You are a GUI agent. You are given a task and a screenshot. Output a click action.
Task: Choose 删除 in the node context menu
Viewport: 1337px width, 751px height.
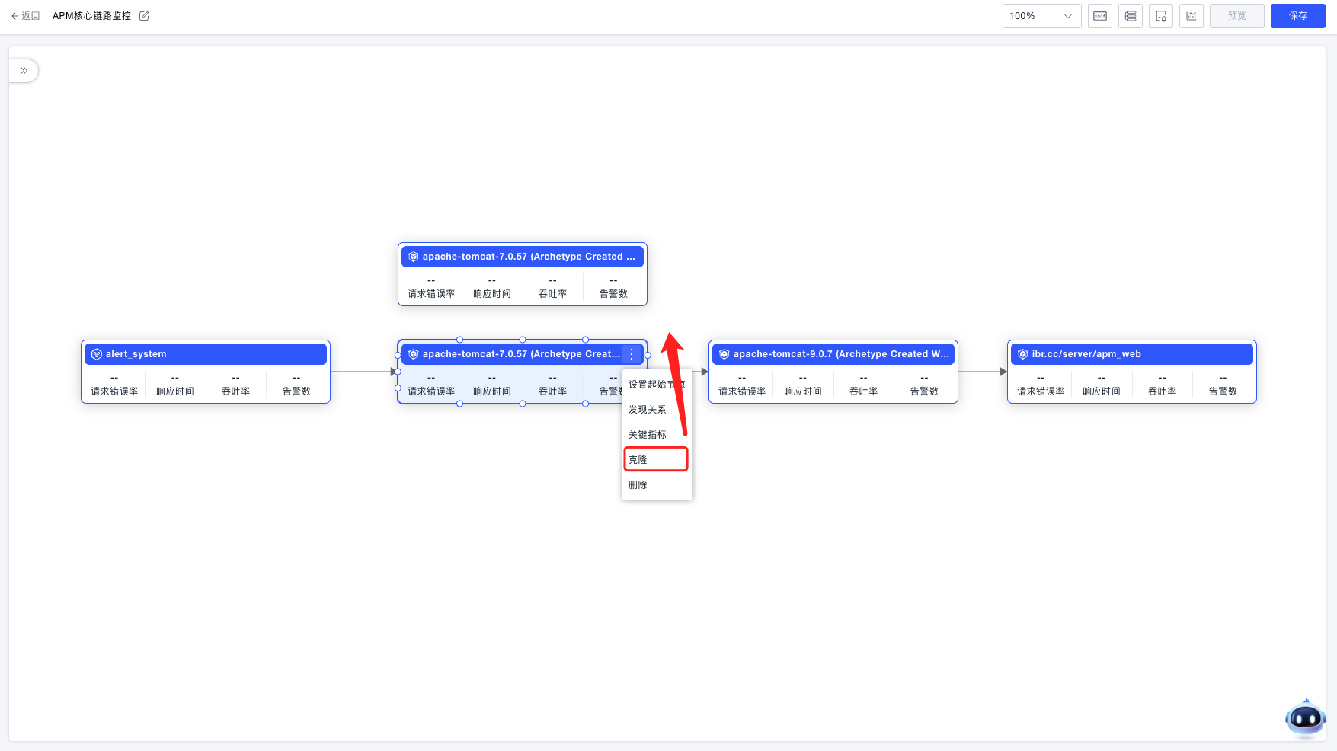(x=638, y=485)
